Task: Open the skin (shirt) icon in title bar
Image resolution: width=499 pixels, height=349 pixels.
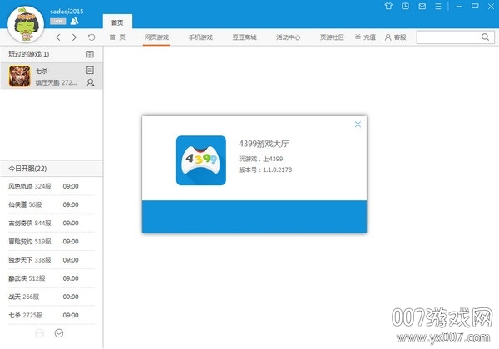Action: (388, 6)
